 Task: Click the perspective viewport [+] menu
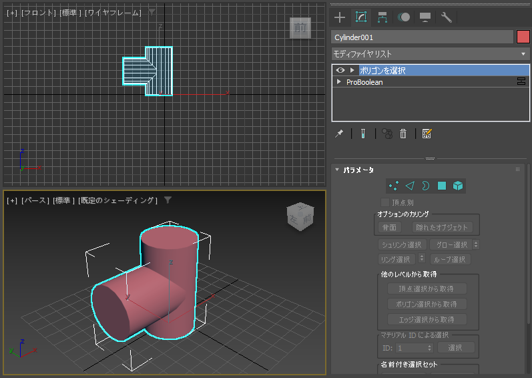(12, 200)
